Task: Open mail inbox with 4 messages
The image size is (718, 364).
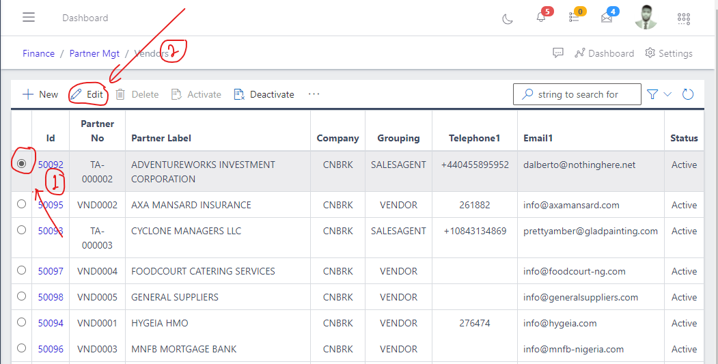Action: click(607, 18)
